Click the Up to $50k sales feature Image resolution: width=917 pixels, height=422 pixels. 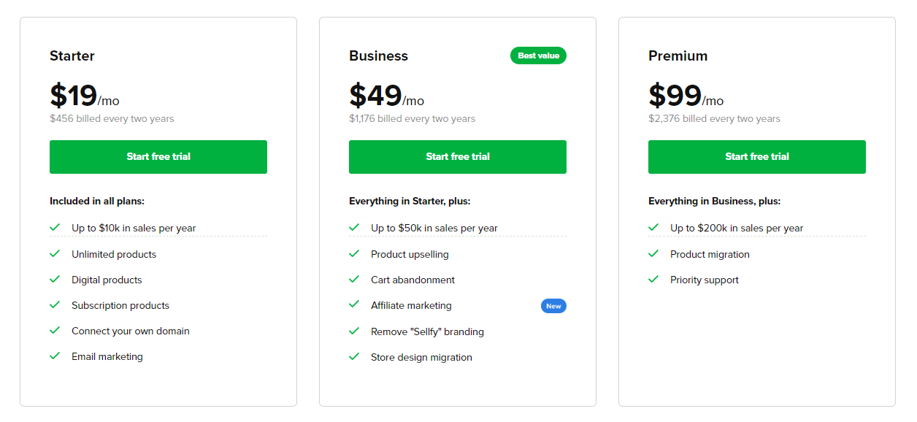click(x=434, y=228)
